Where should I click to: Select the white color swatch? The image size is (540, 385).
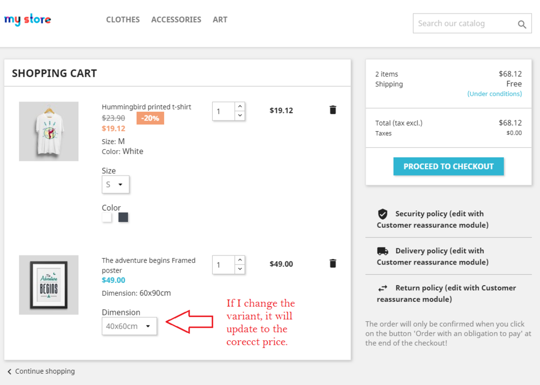tap(106, 218)
